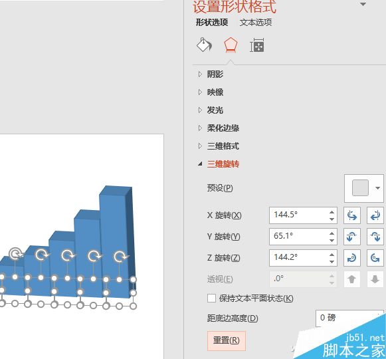Click the Y rotation up rotate icon
Image resolution: width=386 pixels, height=359 pixels.
(351, 237)
